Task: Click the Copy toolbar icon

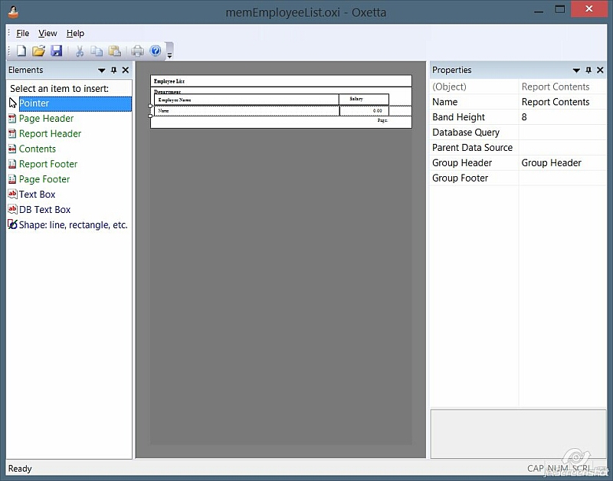Action: (x=97, y=51)
